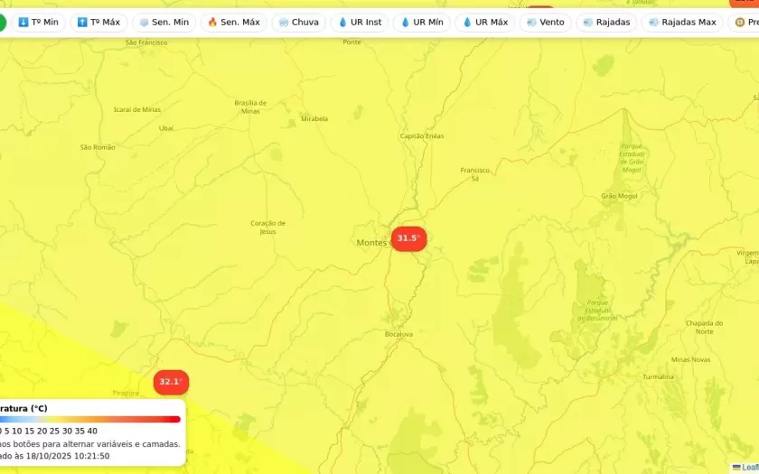Show UR Inst humidity layer
This screenshot has width=759, height=474.
point(360,23)
